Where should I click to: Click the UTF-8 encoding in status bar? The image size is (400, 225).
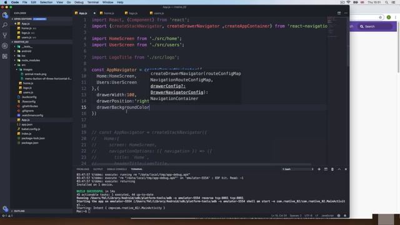click(308, 216)
